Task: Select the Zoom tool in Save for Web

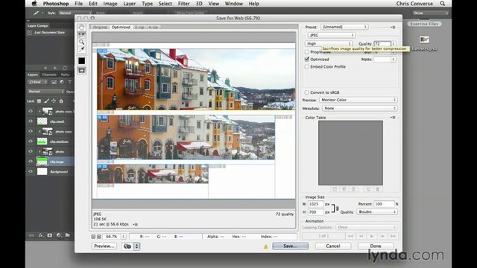Action: pyautogui.click(x=81, y=42)
